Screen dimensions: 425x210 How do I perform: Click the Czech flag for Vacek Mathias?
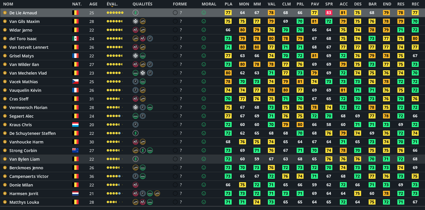tap(75, 81)
